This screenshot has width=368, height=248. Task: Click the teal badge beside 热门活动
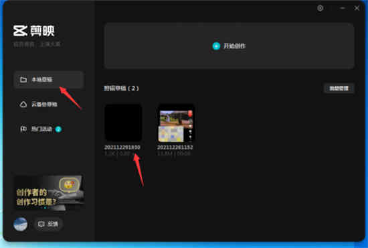[58, 129]
